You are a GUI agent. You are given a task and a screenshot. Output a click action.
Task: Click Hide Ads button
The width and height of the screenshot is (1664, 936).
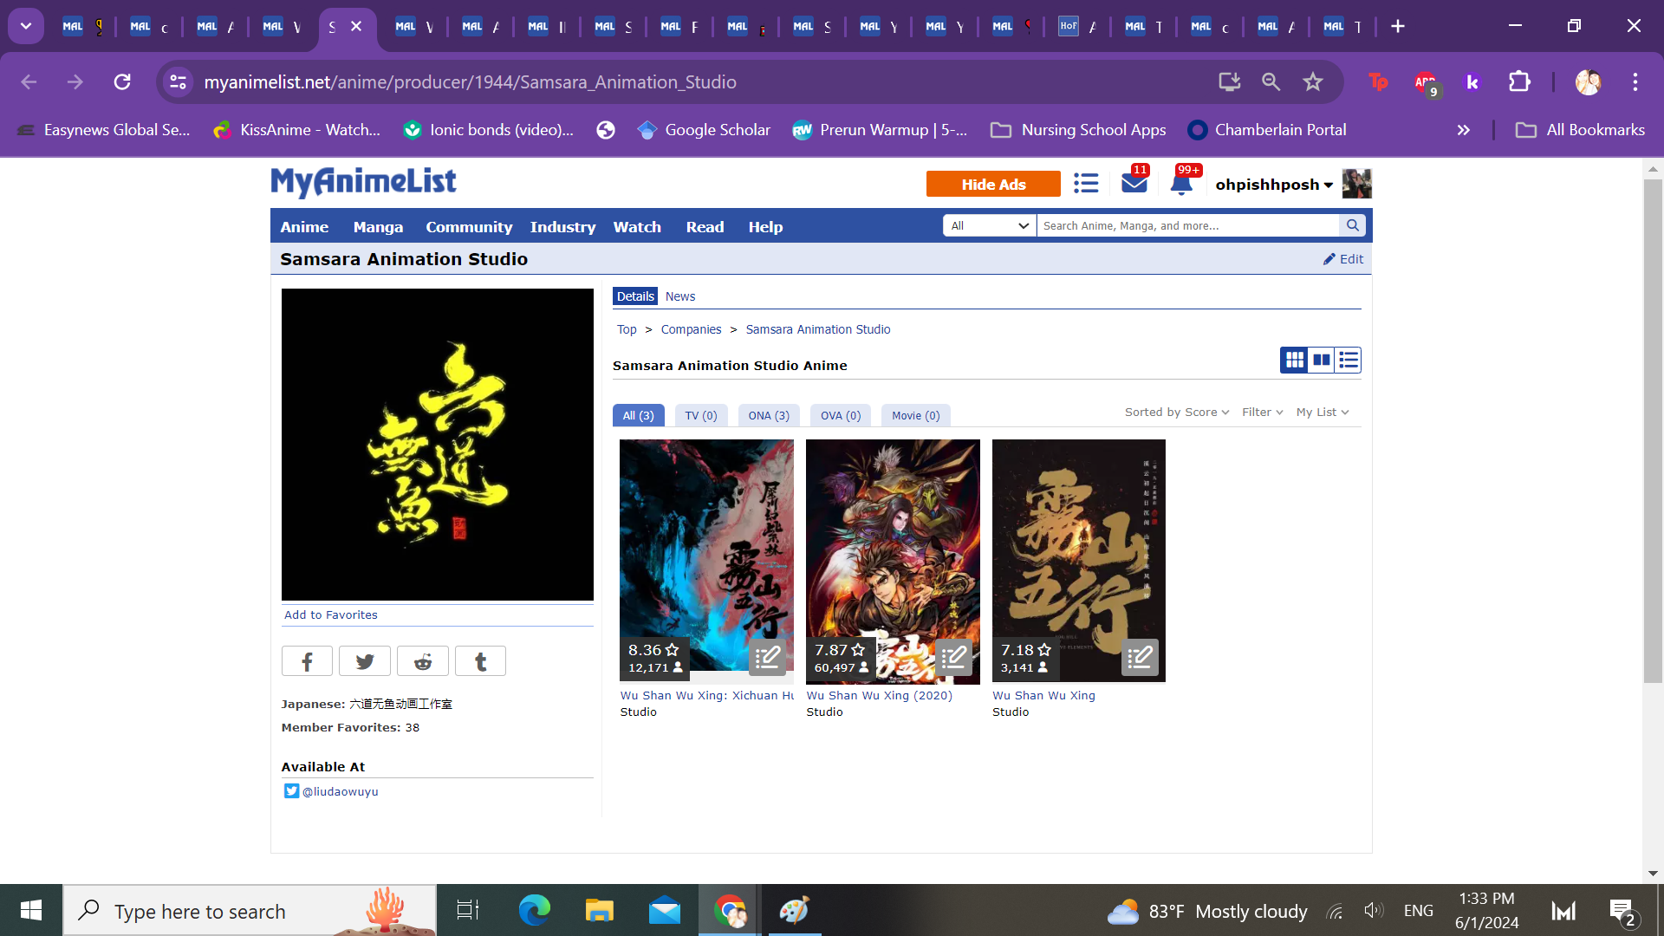tap(993, 184)
